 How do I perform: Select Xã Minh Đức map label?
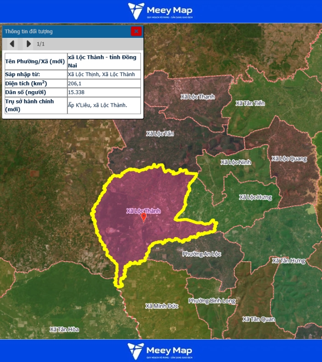(x=161, y=305)
